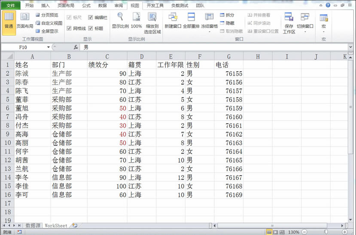The height and width of the screenshot is (235, 356).
Task: Click the macro recording icon in status bar
Action: click(19, 232)
